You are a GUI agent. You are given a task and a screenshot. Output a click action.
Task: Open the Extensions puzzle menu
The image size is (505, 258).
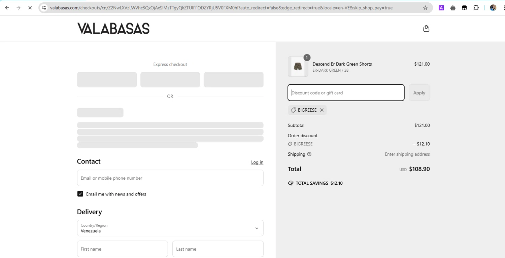point(476,8)
